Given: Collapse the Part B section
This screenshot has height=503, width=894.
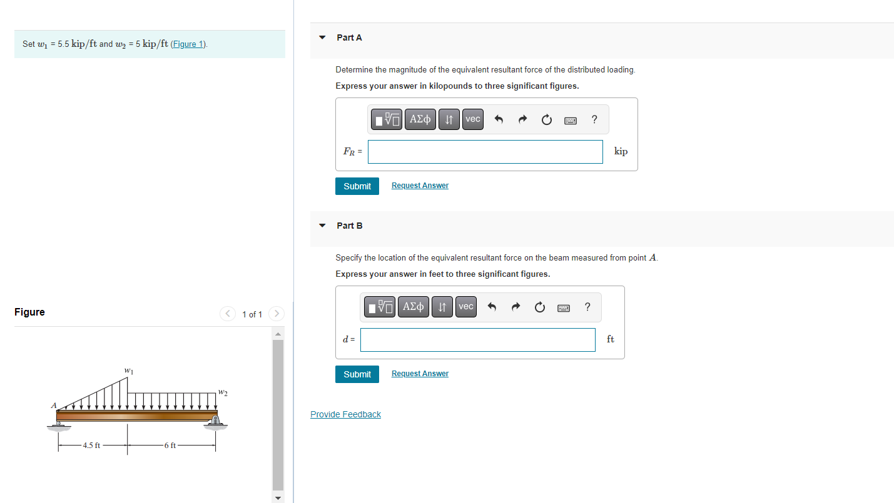Looking at the screenshot, I should [x=322, y=226].
